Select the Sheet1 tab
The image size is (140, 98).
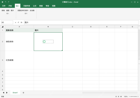click(x=15, y=93)
